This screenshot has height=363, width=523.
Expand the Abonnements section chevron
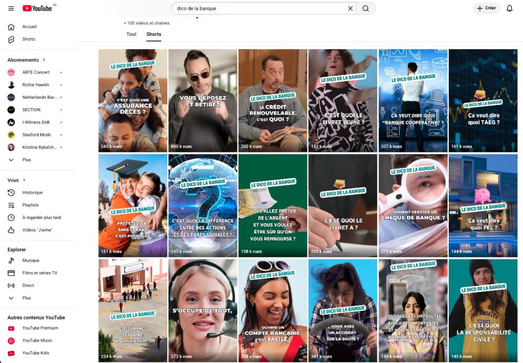coord(44,60)
